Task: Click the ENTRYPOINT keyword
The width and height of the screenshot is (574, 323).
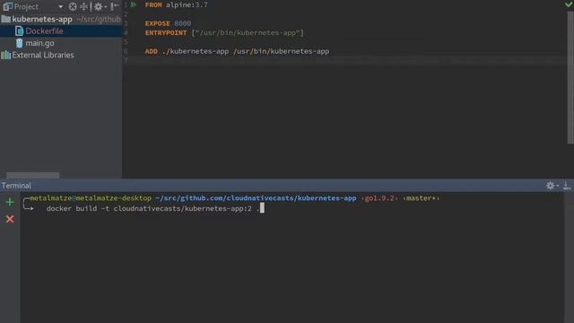Action: click(166, 32)
